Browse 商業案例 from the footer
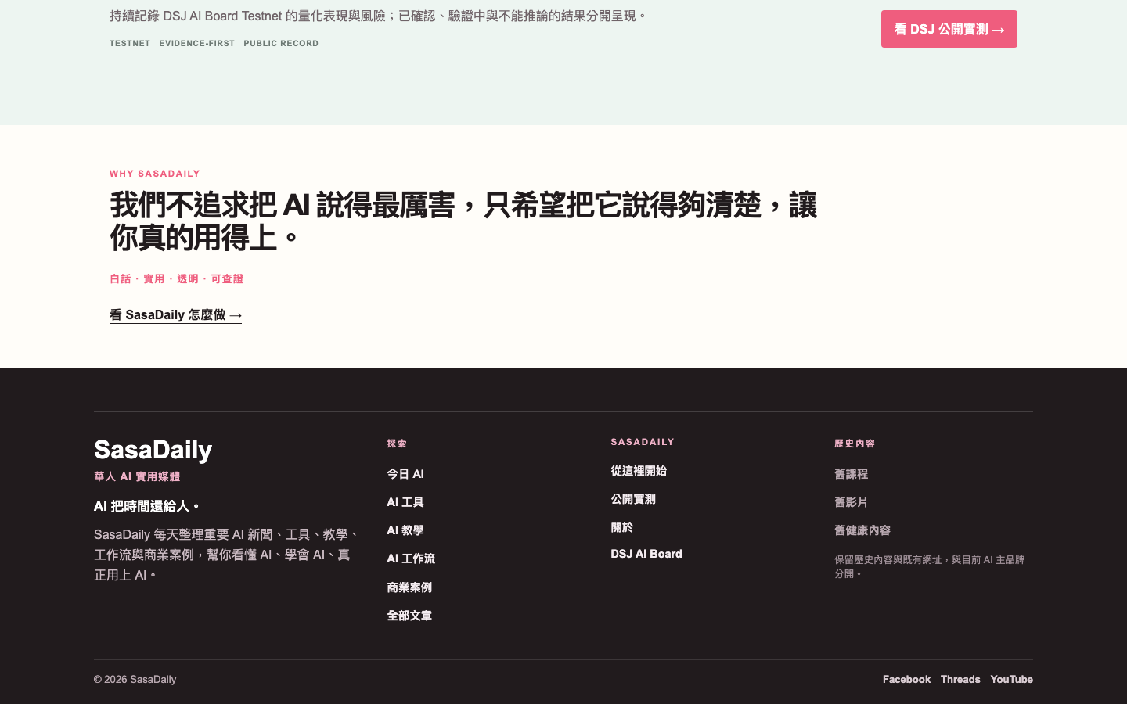 pos(409,587)
